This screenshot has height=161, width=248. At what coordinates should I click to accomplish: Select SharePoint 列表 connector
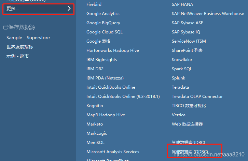coord(187,50)
